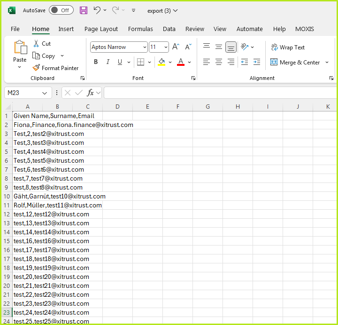Switch to the Page Layout tab
The width and height of the screenshot is (338, 325).
point(101,29)
